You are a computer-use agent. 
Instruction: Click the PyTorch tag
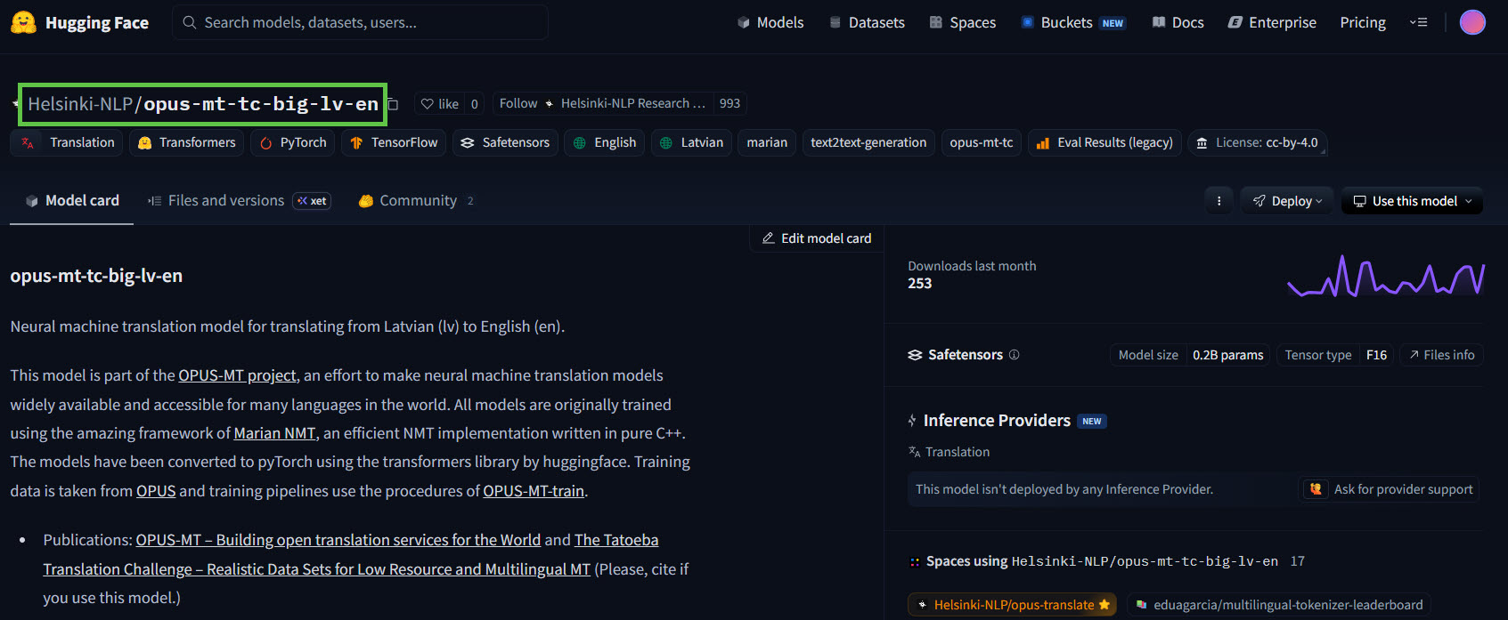pyautogui.click(x=293, y=142)
